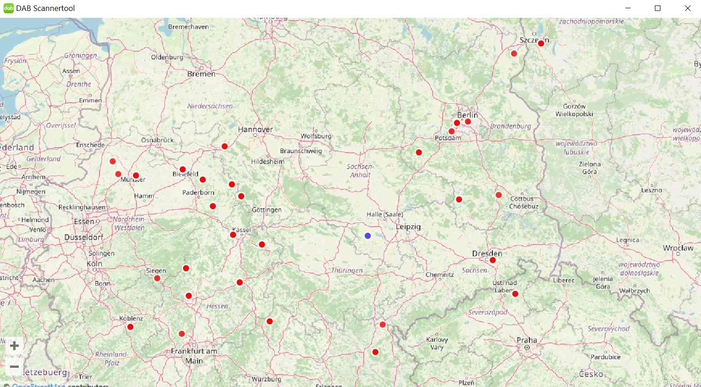Image resolution: width=701 pixels, height=387 pixels.
Task: Open the DAB Scannertool title bar icon
Action: (x=8, y=8)
